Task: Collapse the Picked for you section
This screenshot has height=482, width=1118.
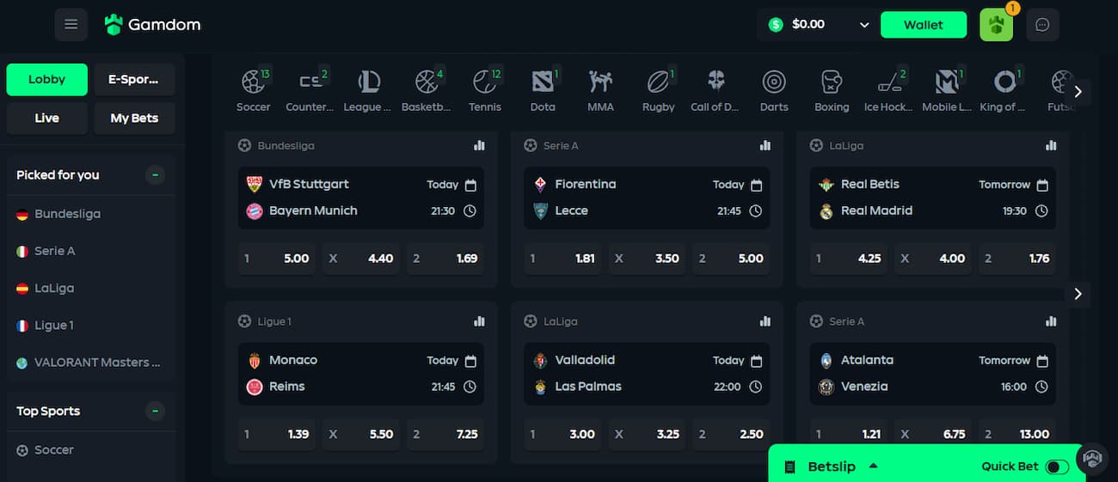Action: (x=155, y=175)
